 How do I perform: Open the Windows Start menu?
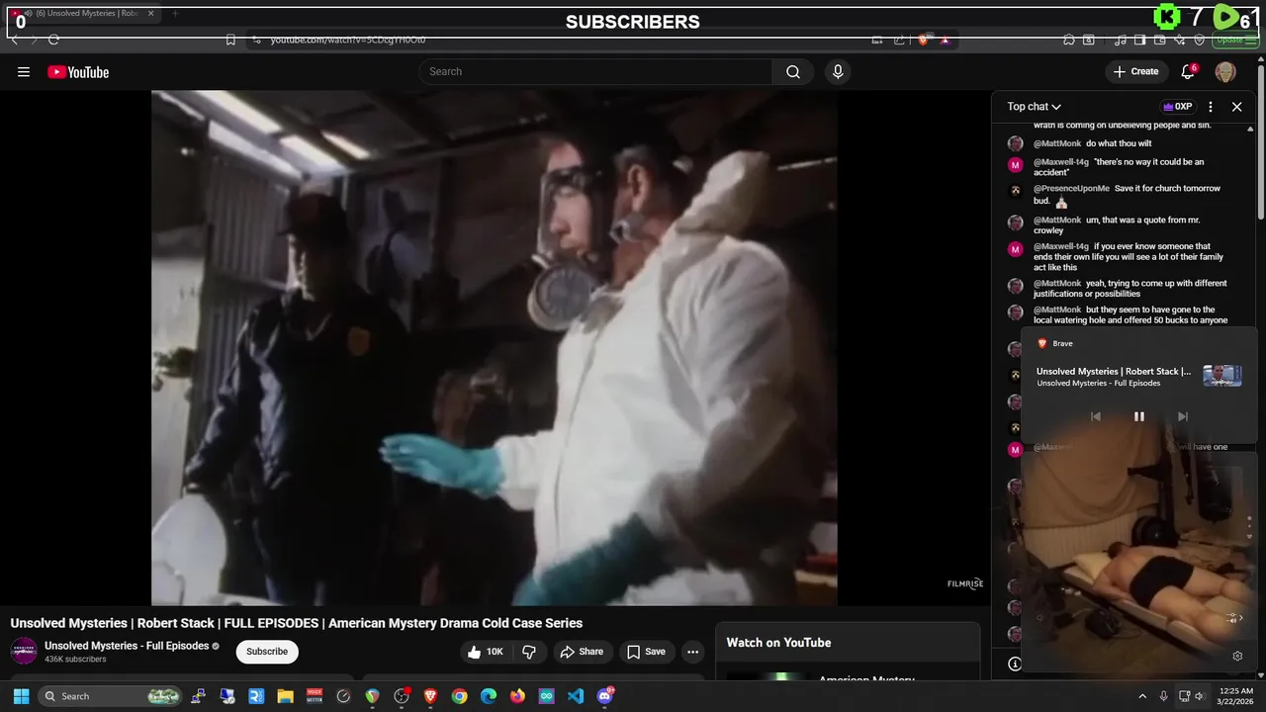point(21,696)
